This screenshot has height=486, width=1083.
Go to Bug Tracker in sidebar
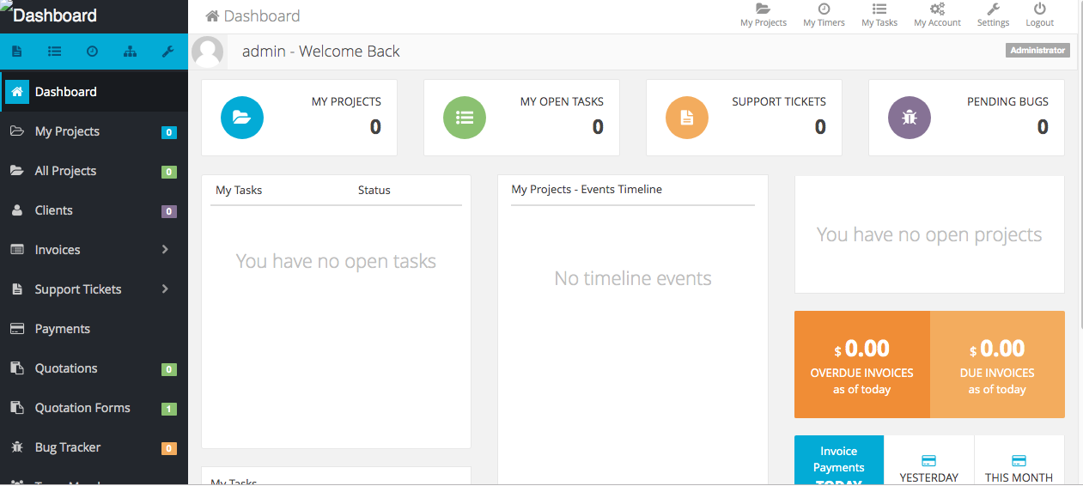click(x=67, y=447)
